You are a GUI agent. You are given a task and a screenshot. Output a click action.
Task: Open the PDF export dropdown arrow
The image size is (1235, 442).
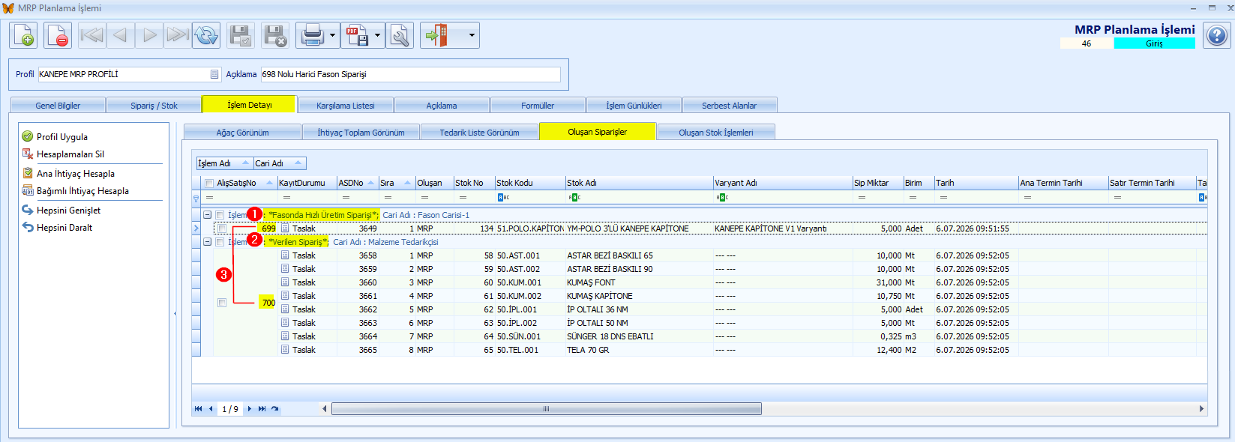pos(377,35)
